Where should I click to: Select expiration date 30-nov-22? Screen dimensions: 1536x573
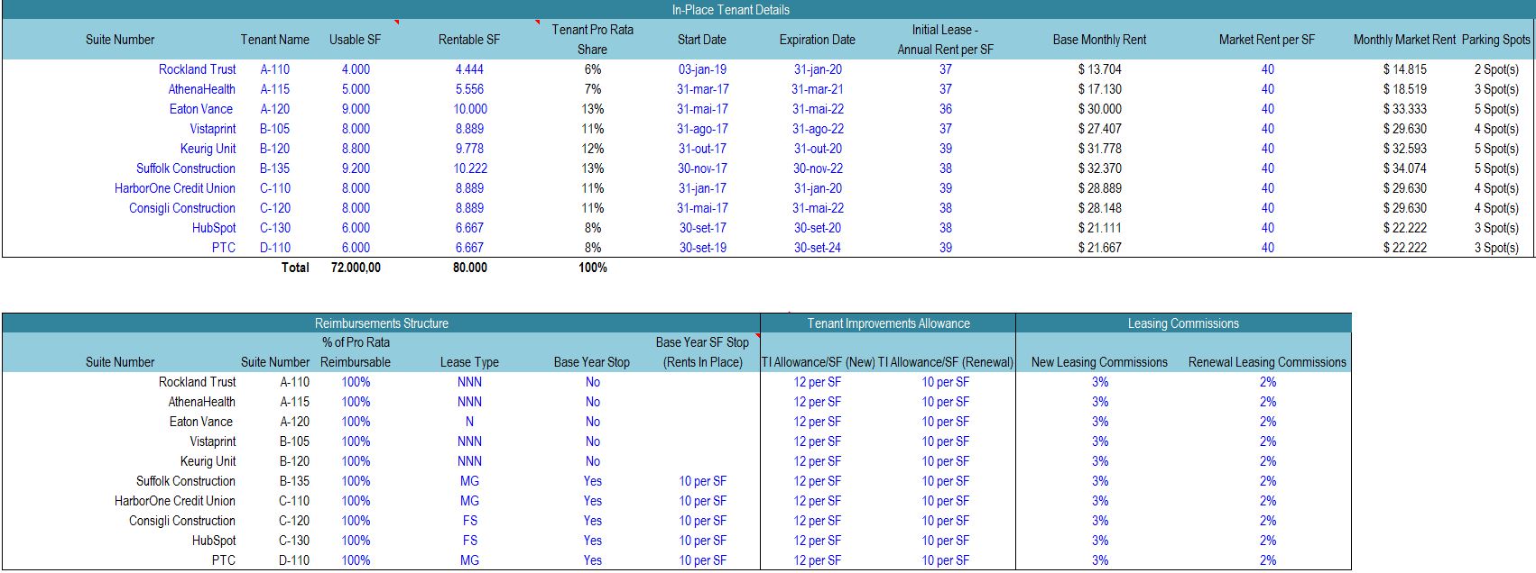[x=818, y=168]
